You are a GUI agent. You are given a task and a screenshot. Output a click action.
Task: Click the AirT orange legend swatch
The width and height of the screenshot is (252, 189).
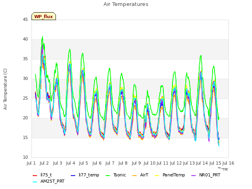(134, 176)
